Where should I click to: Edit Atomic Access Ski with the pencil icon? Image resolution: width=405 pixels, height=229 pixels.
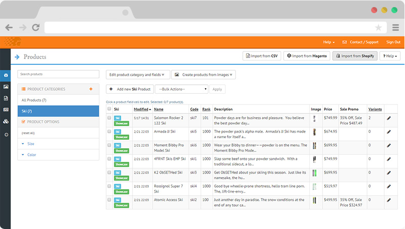click(x=389, y=200)
